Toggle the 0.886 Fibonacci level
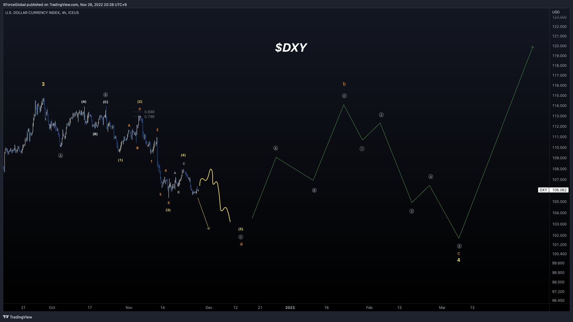Screen dimensions: 573x322 coord(149,112)
